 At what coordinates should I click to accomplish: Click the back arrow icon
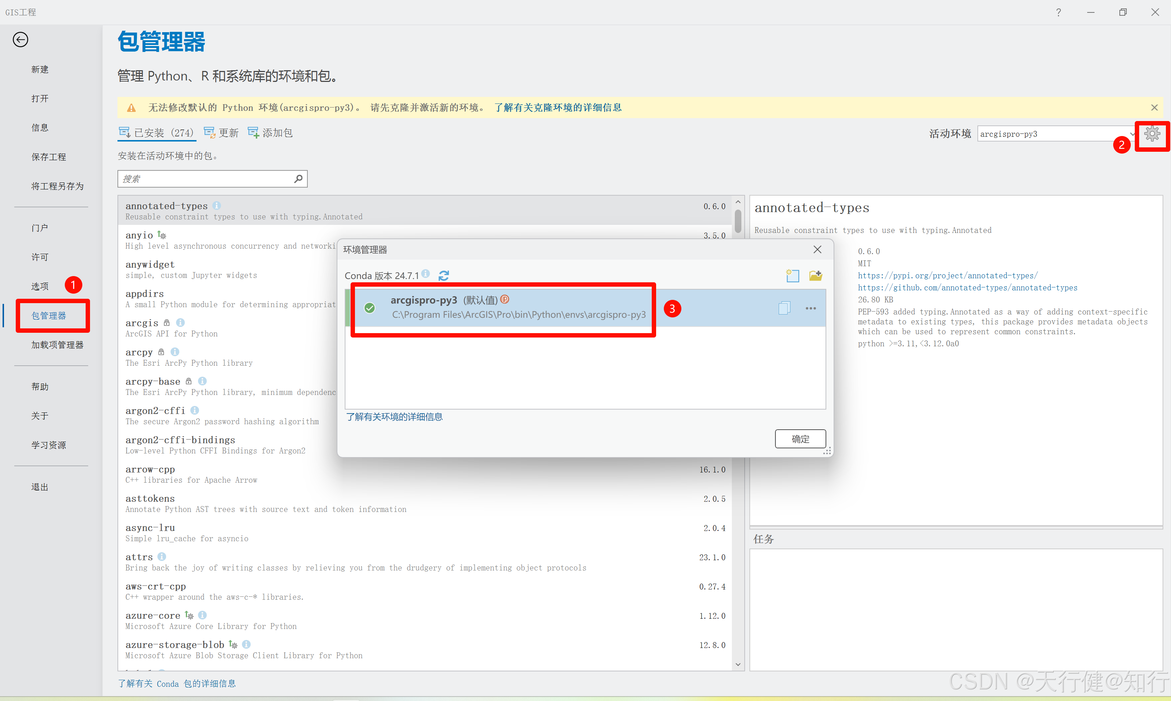(20, 40)
